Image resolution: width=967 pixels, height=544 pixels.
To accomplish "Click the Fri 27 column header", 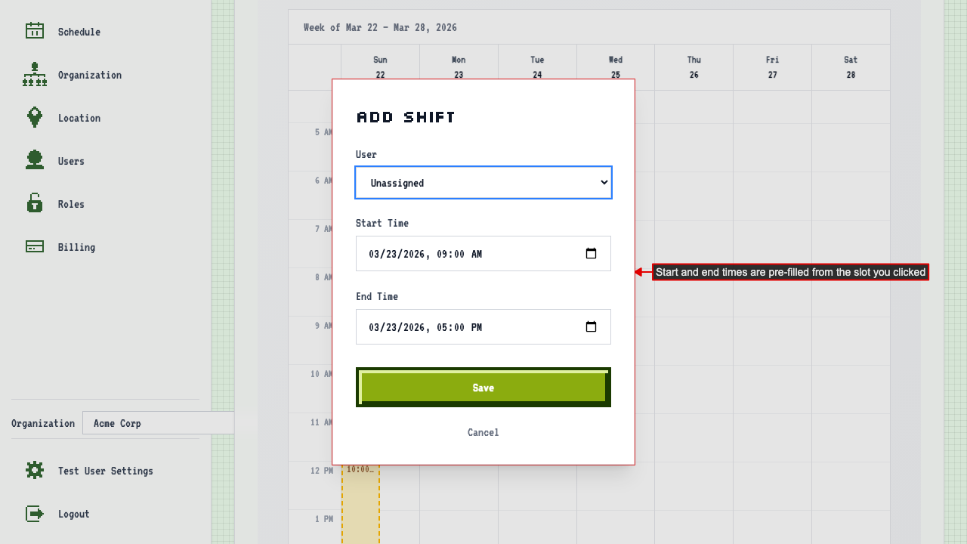I will pos(772,67).
